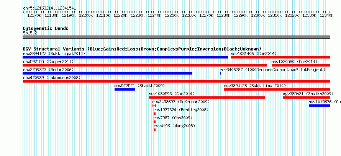Click the 12240k ruler tick label
The height and width of the screenshot is (156, 341).
click(x=154, y=15)
